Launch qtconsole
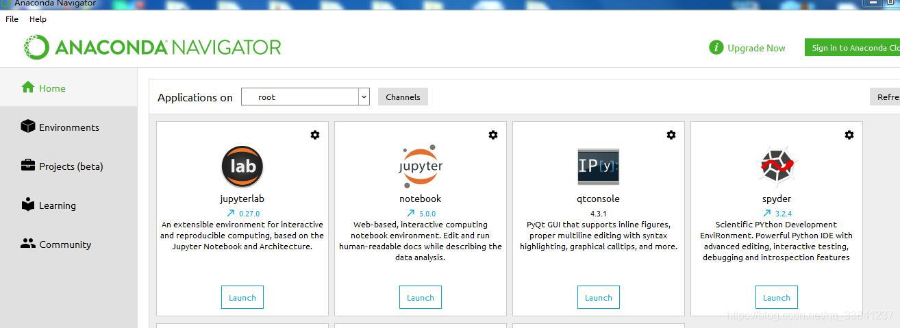 tap(599, 297)
